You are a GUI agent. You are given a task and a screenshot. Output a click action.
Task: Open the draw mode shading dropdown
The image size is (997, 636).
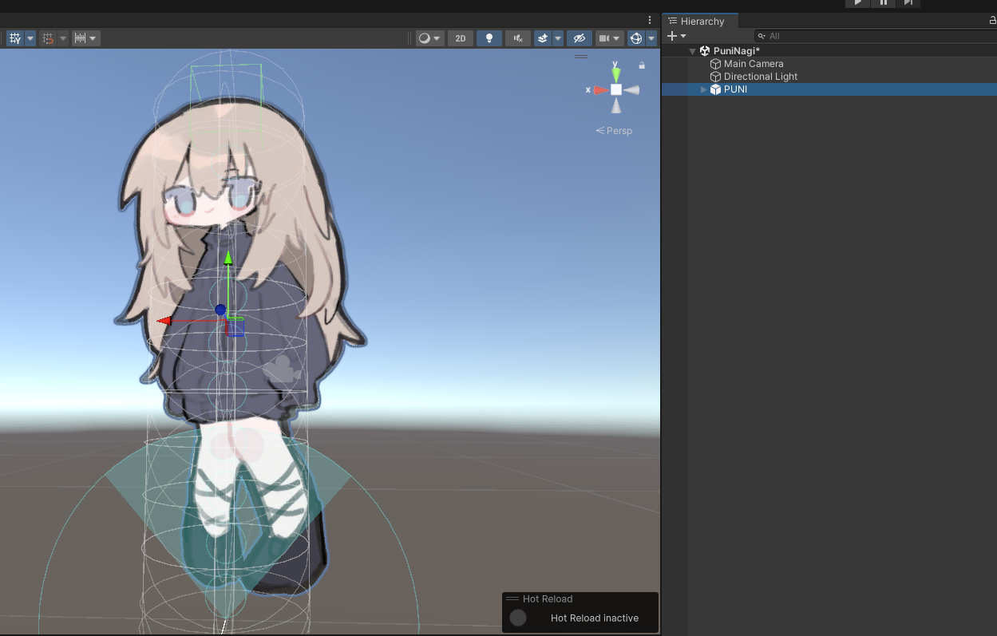click(x=429, y=38)
